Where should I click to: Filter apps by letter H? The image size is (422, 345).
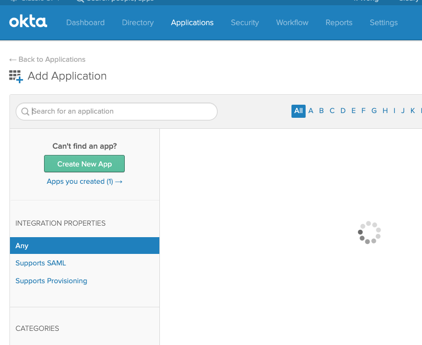coord(385,110)
